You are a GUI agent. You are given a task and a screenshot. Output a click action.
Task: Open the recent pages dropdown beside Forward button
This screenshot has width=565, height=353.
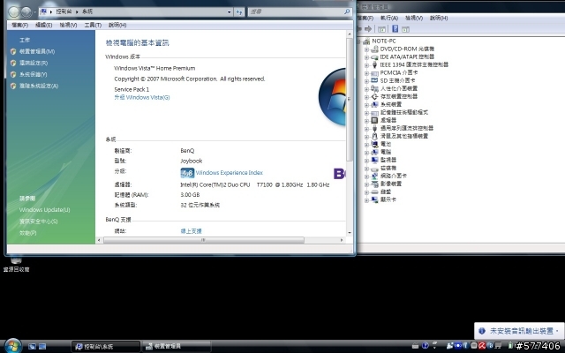[x=34, y=12]
